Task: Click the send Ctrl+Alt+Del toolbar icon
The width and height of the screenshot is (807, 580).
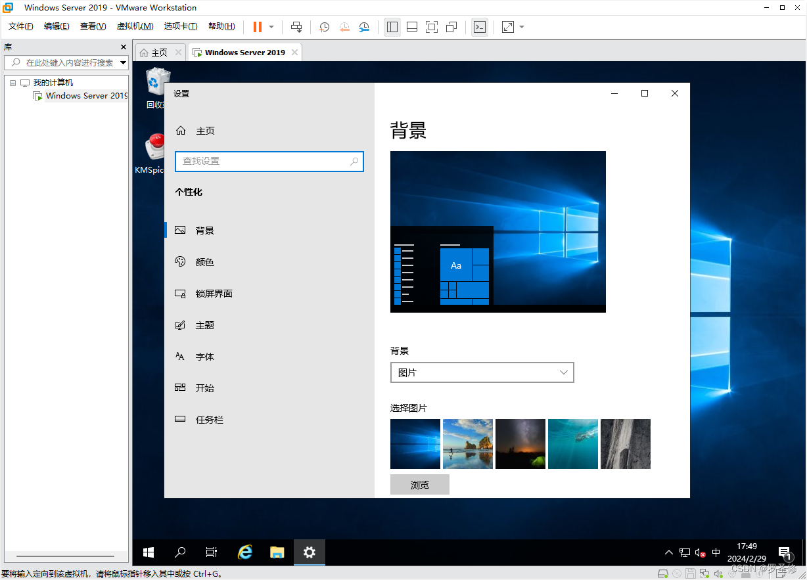Action: (x=296, y=27)
